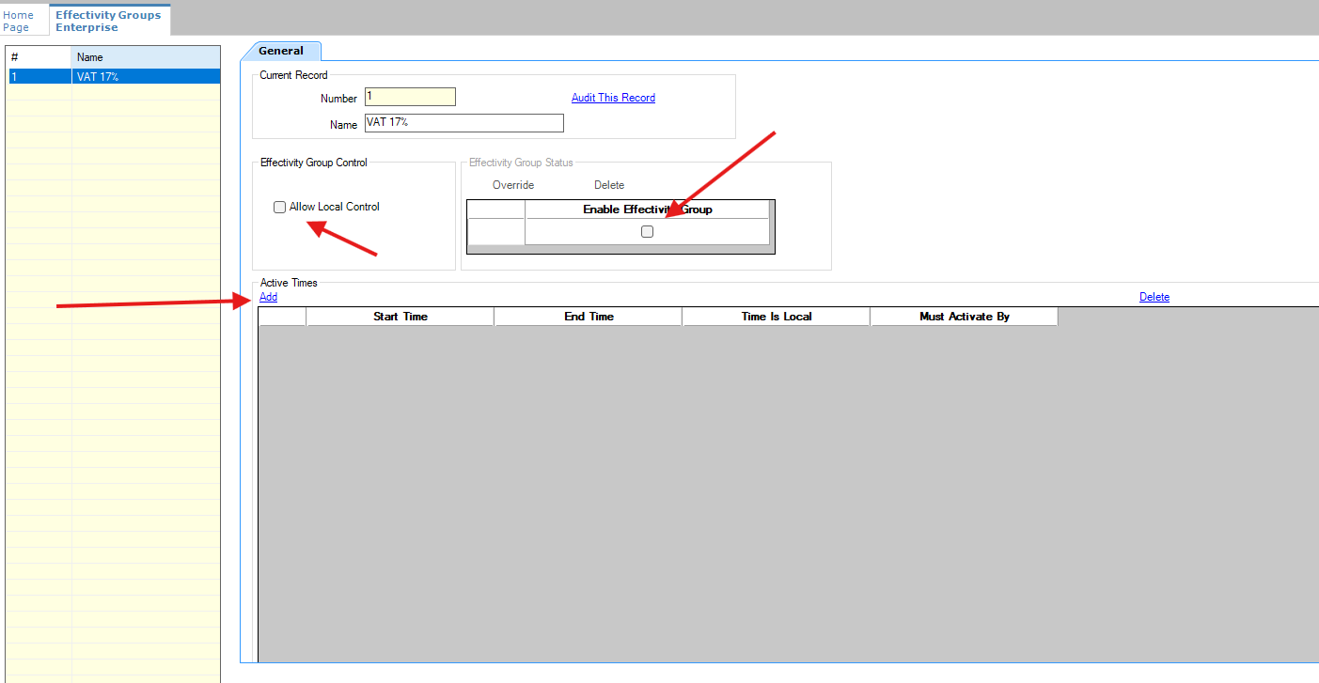Click the Time Is Local column header
The height and width of the screenshot is (683, 1319).
[776, 317]
